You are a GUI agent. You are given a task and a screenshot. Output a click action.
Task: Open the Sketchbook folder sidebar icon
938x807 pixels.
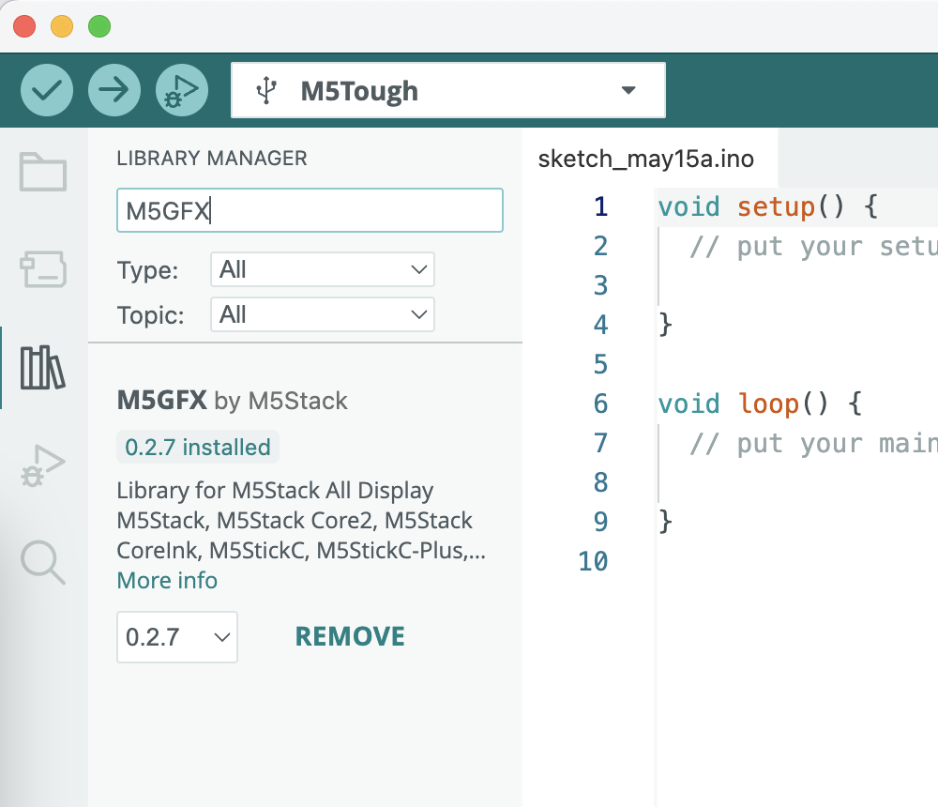coord(43,172)
